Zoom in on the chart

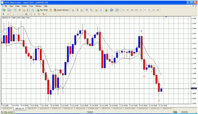click(x=87, y=10)
